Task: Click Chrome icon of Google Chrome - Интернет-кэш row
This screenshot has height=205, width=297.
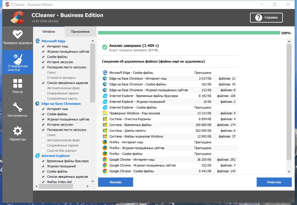Action: coord(105,160)
